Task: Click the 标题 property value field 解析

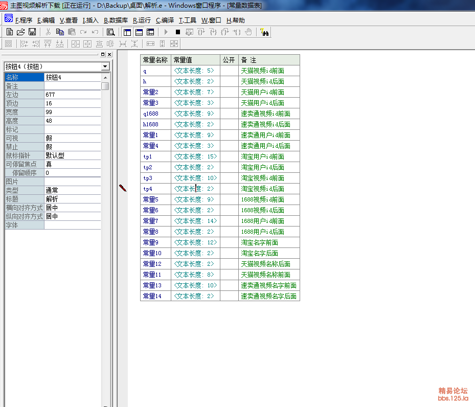Action: tap(72, 199)
